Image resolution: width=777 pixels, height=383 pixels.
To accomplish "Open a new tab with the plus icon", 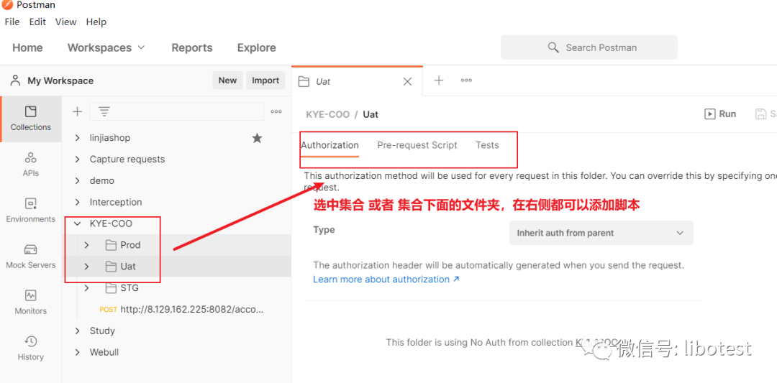I will [439, 80].
